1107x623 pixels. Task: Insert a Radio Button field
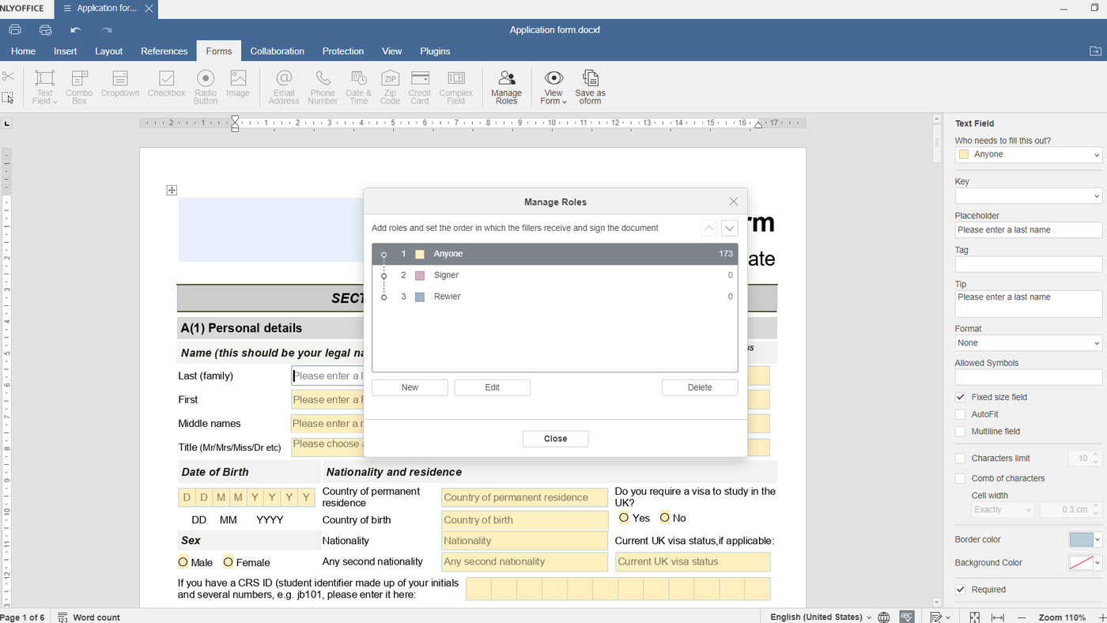[x=205, y=85]
